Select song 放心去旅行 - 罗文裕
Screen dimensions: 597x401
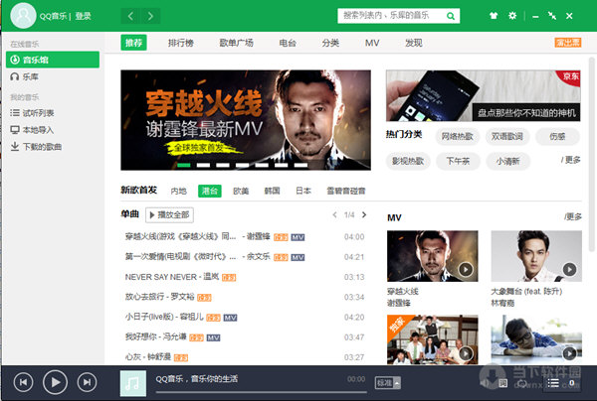tap(160, 297)
